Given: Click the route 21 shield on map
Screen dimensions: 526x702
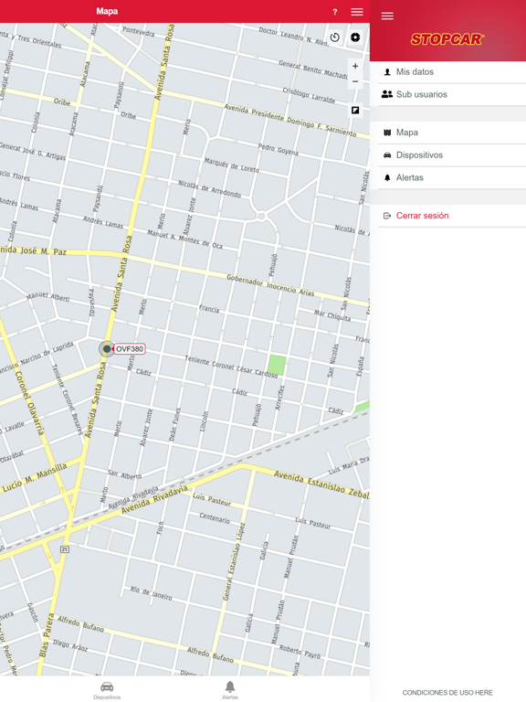Looking at the screenshot, I should point(65,548).
